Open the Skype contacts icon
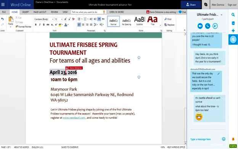 click(x=233, y=23)
